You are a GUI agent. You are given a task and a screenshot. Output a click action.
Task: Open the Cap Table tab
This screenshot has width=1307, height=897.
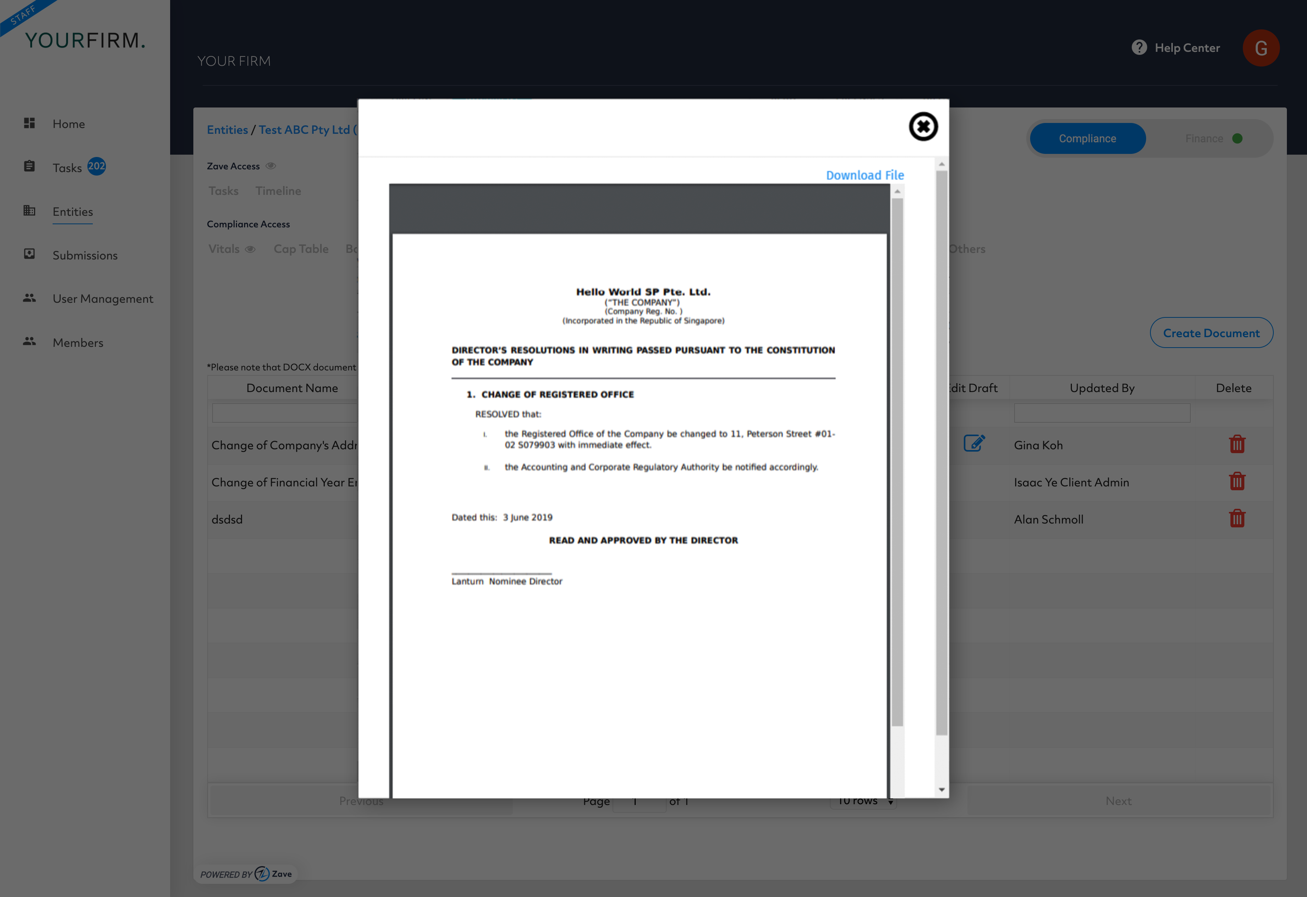pyautogui.click(x=301, y=249)
